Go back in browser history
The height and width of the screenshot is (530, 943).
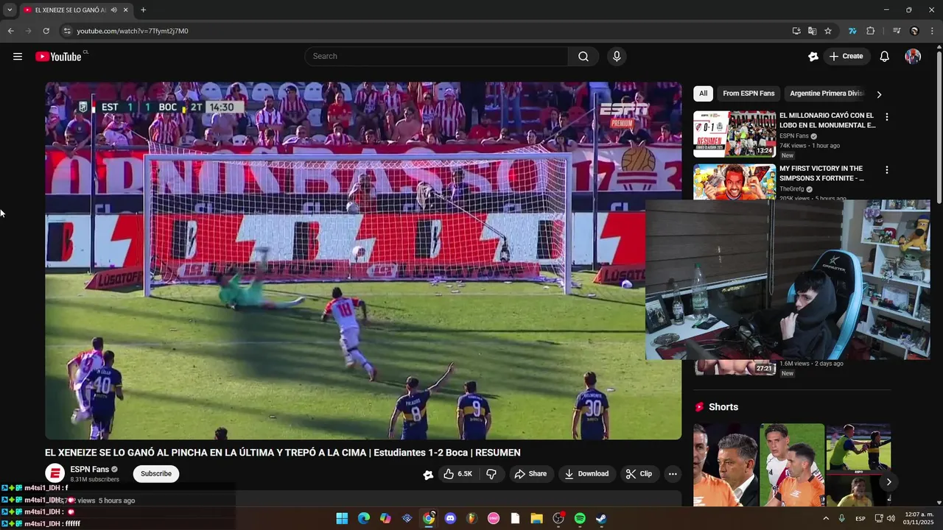[10, 31]
